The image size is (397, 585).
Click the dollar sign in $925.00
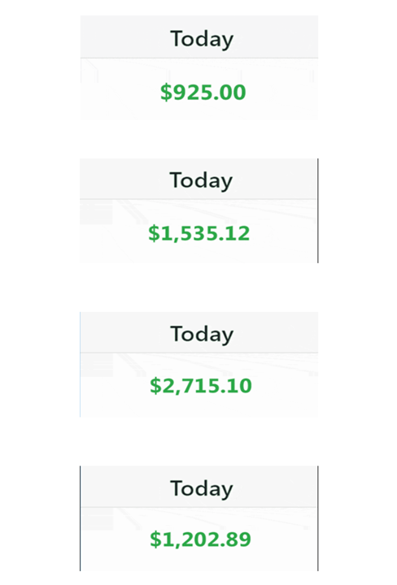tap(166, 93)
